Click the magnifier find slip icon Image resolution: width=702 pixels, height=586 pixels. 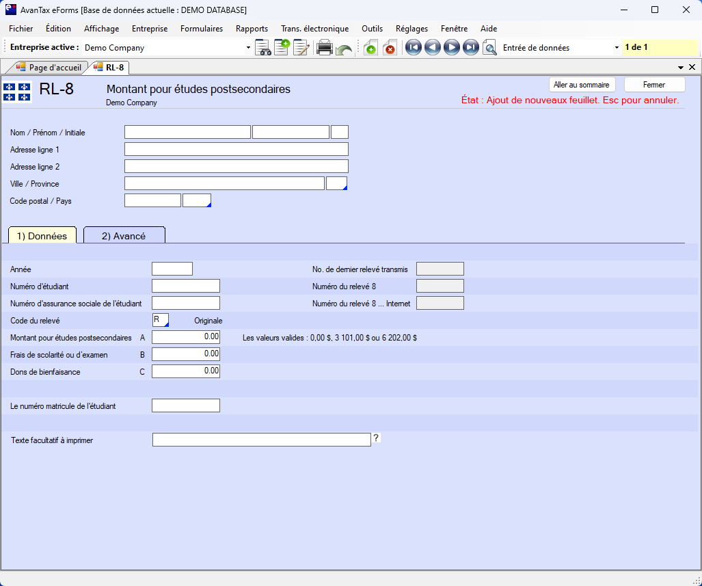tap(489, 48)
